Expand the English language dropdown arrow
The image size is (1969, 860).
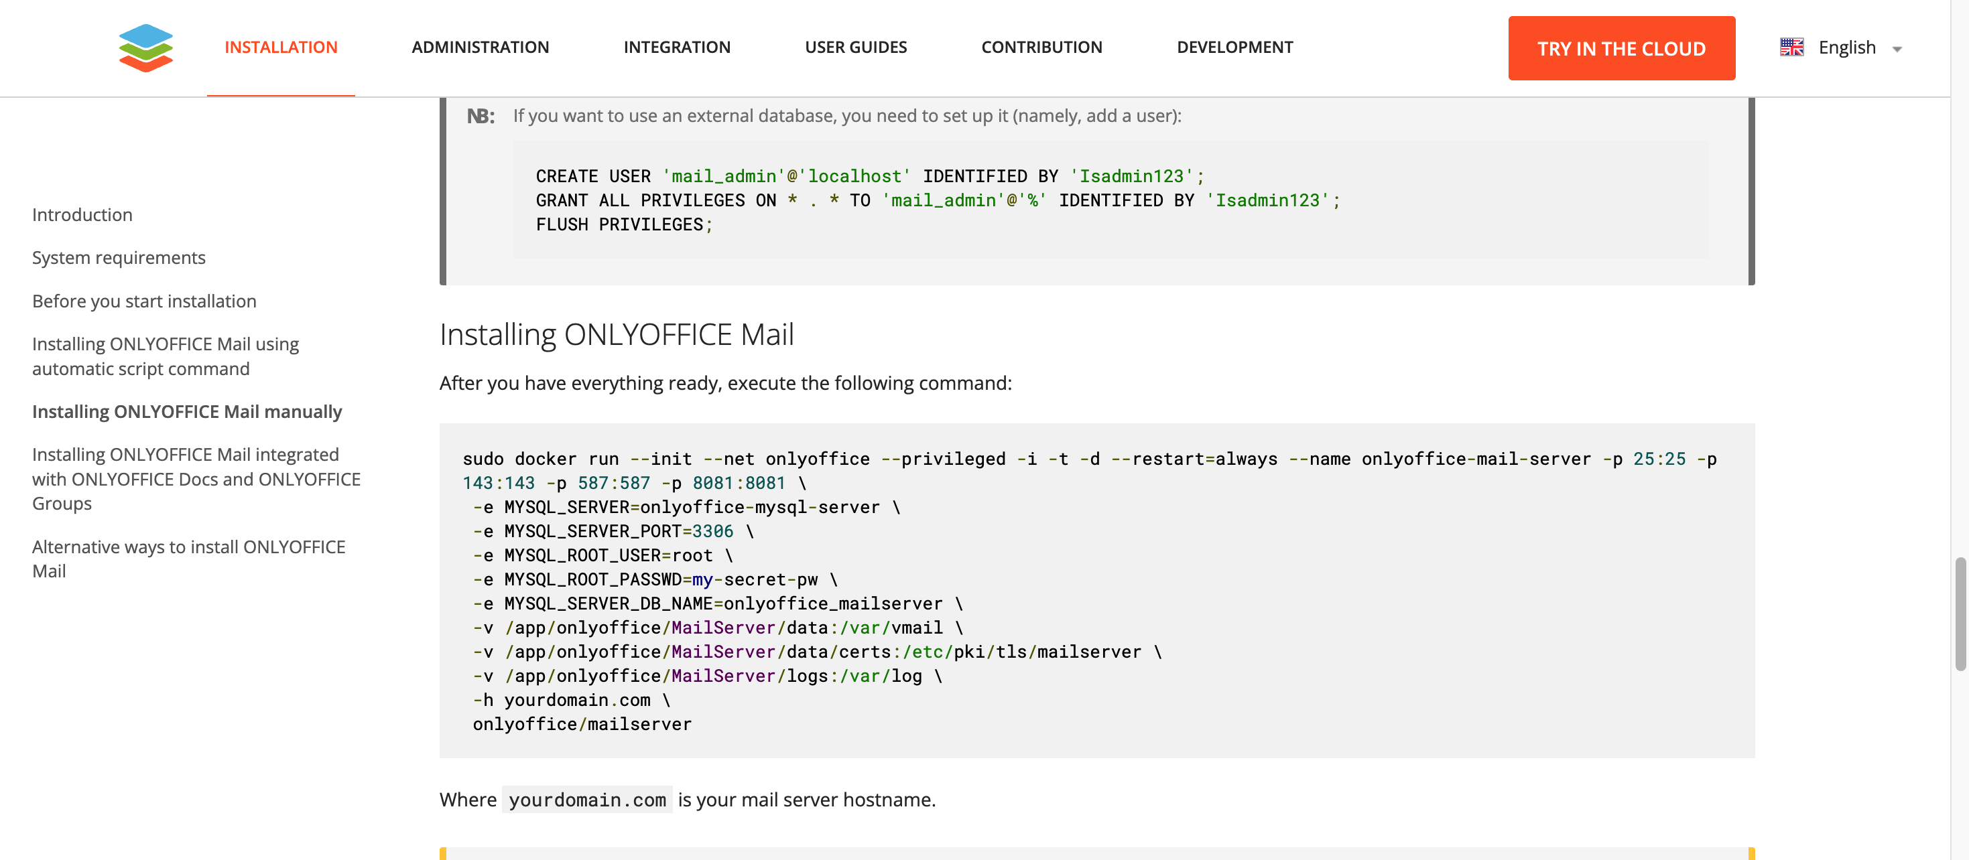1897,49
